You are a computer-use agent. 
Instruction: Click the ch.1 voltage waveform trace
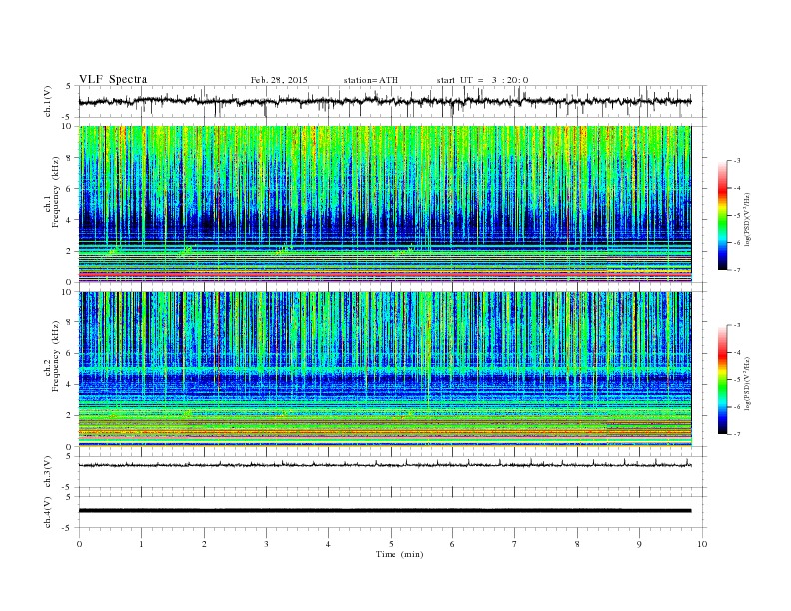tap(385, 101)
